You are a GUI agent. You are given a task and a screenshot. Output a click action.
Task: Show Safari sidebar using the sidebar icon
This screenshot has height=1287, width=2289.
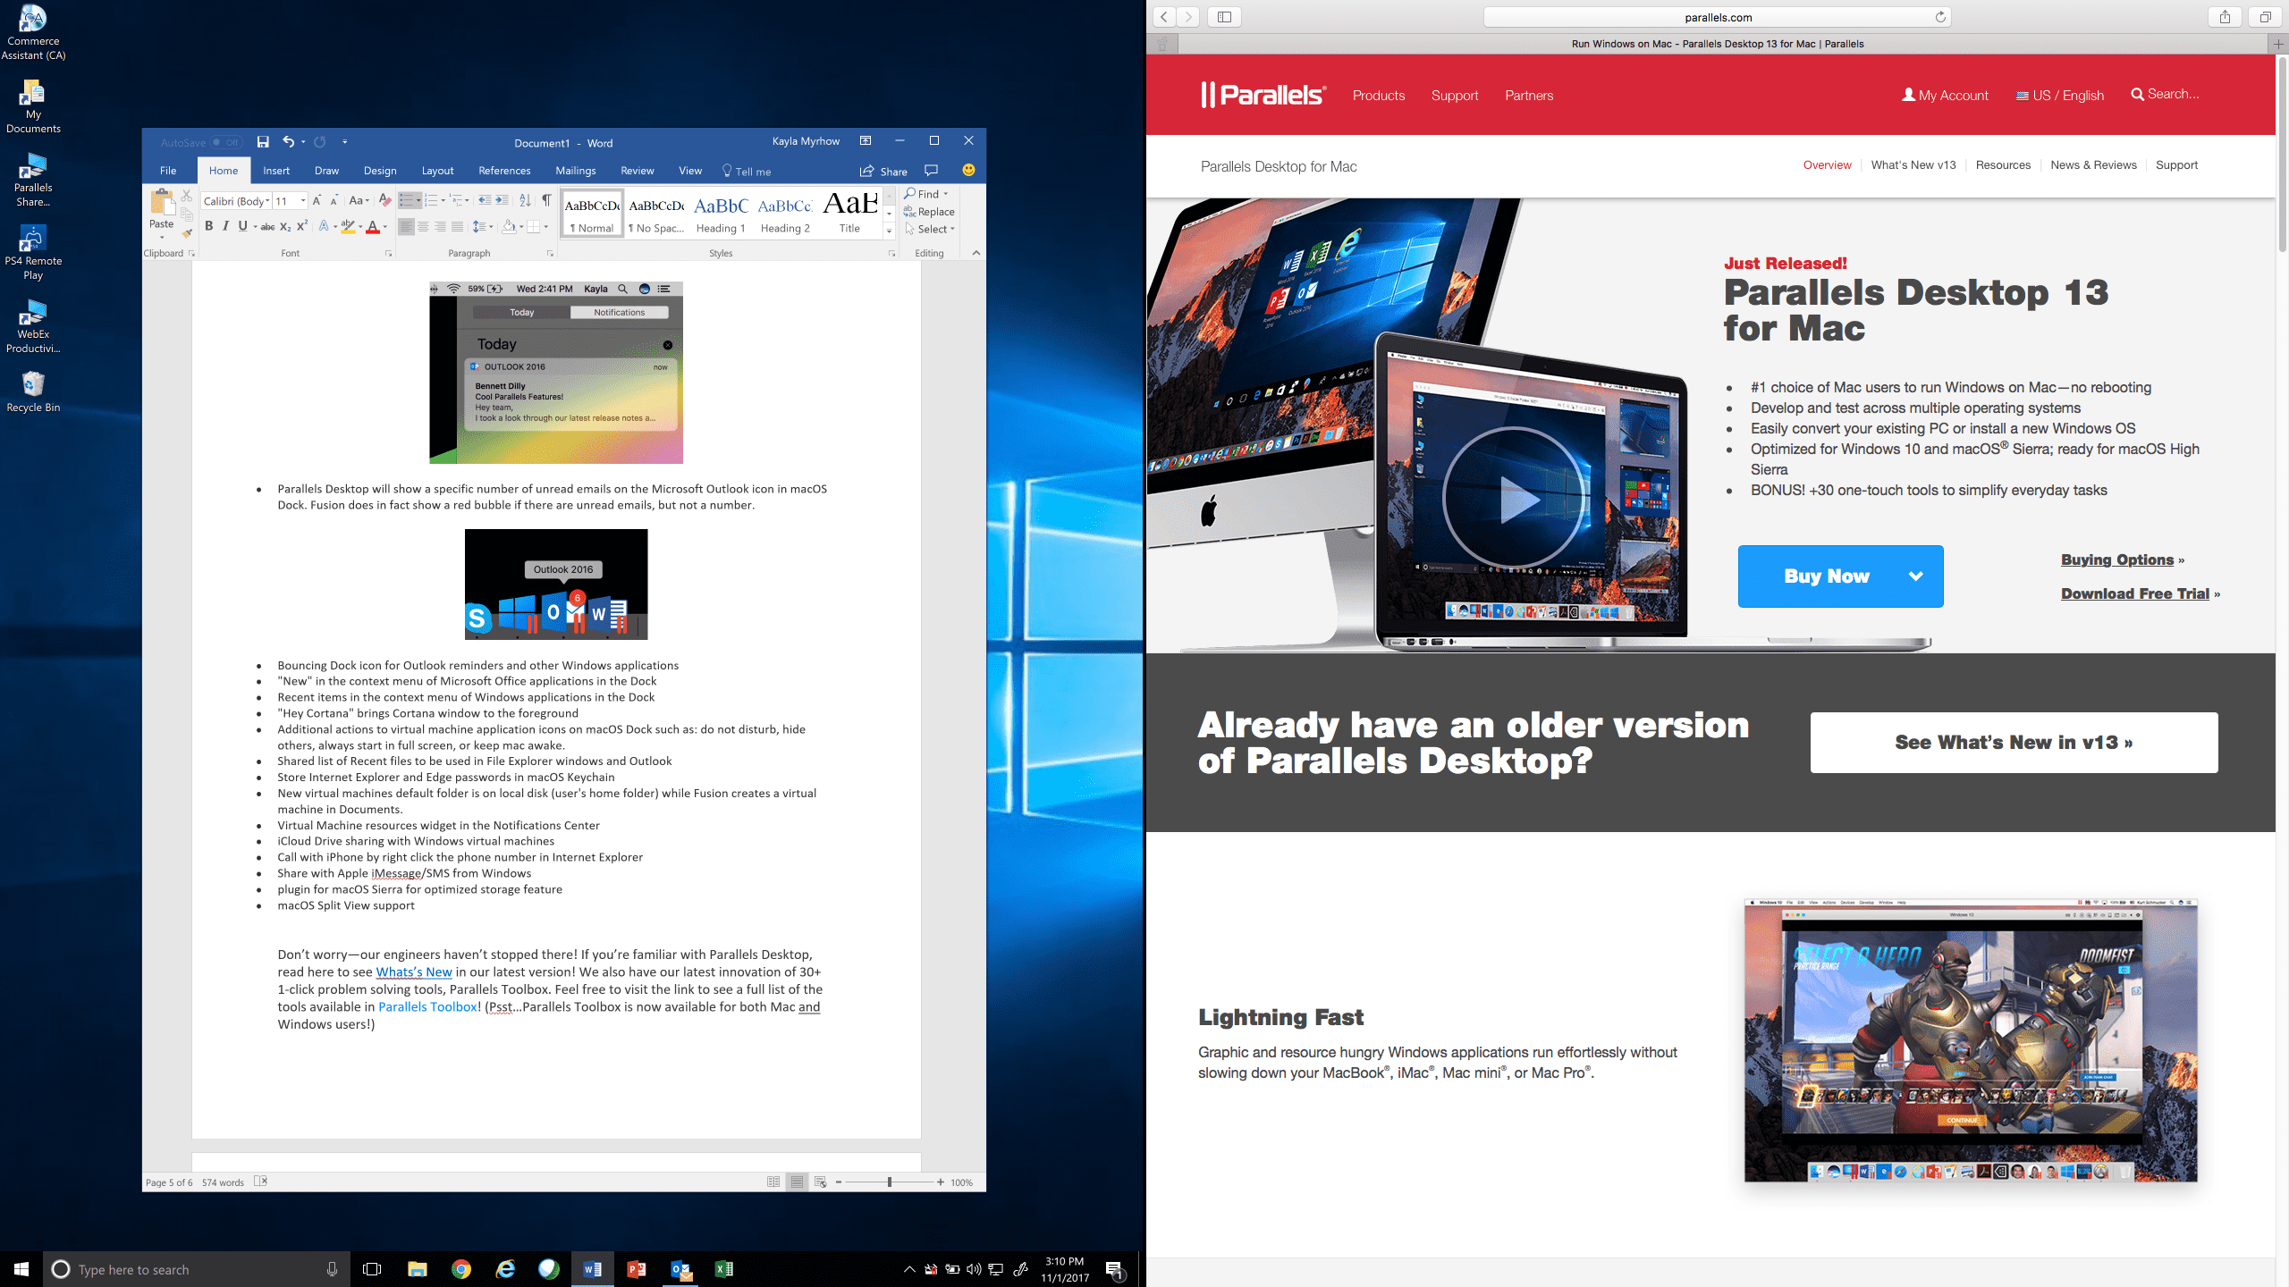(x=1224, y=17)
